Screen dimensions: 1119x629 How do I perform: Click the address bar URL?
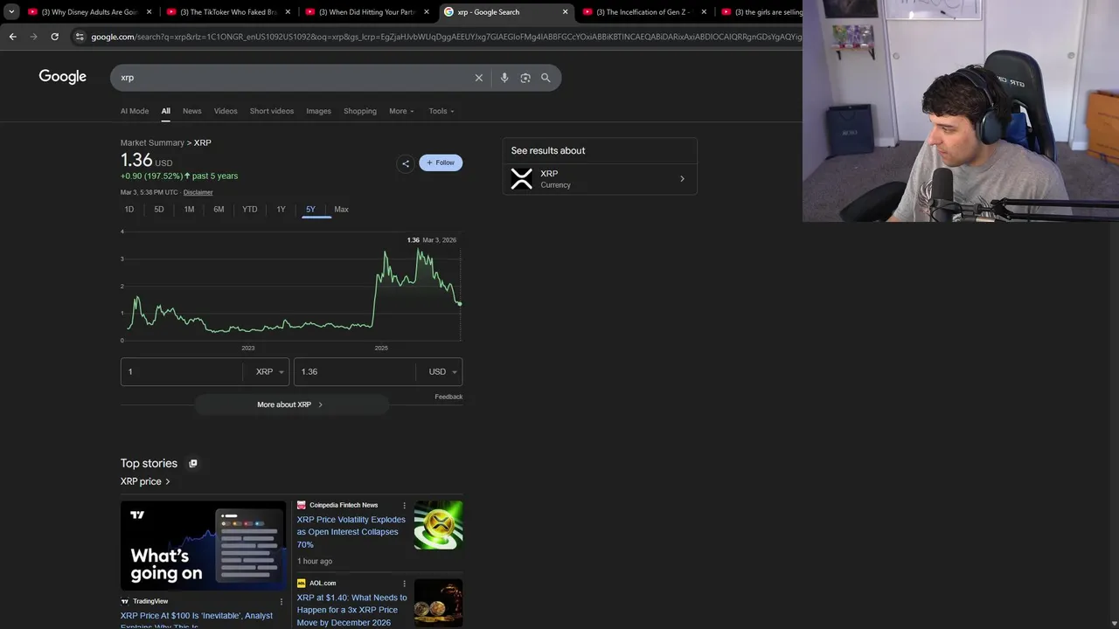pos(446,37)
